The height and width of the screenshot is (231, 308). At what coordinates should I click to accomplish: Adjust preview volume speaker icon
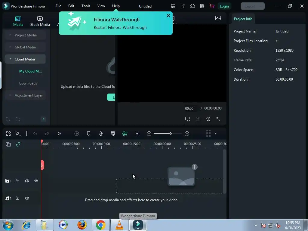click(208, 119)
